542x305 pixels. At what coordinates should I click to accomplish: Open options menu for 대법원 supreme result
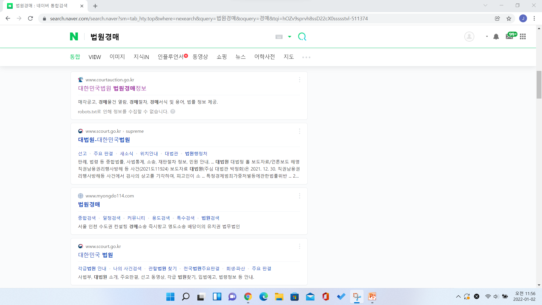point(300,131)
